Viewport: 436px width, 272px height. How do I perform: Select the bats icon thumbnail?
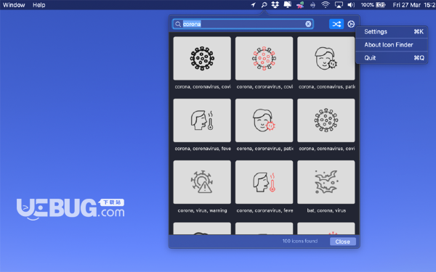(x=326, y=182)
